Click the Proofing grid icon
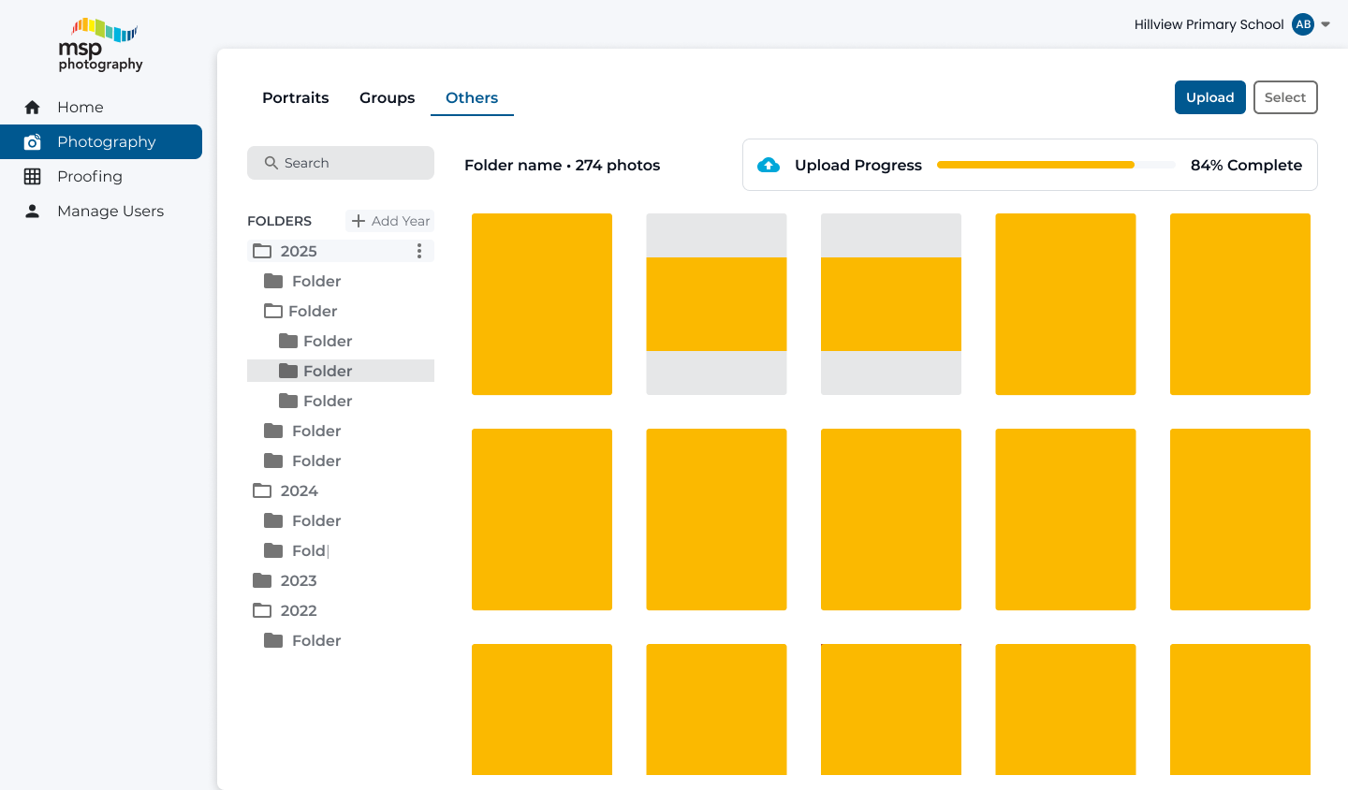Image resolution: width=1348 pixels, height=790 pixels. coord(33,177)
